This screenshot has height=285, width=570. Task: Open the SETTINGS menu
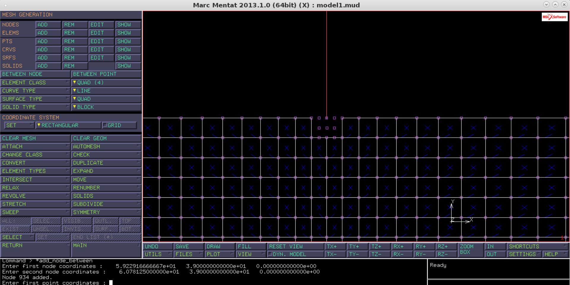524,254
